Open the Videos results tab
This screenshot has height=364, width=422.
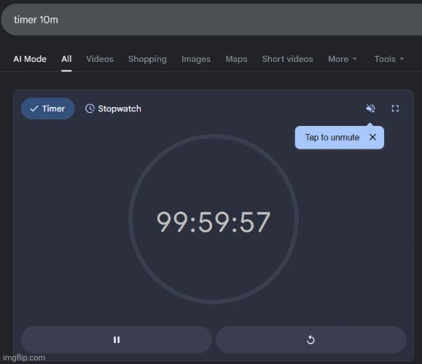[x=100, y=59]
